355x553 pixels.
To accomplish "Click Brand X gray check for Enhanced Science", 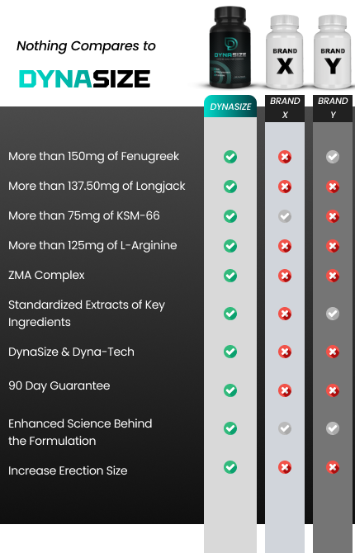I will click(285, 428).
